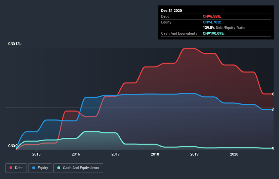Viewport: 279px width, 179px height.
Task: Click the CN¥0 y-axis label
Action: point(13,146)
